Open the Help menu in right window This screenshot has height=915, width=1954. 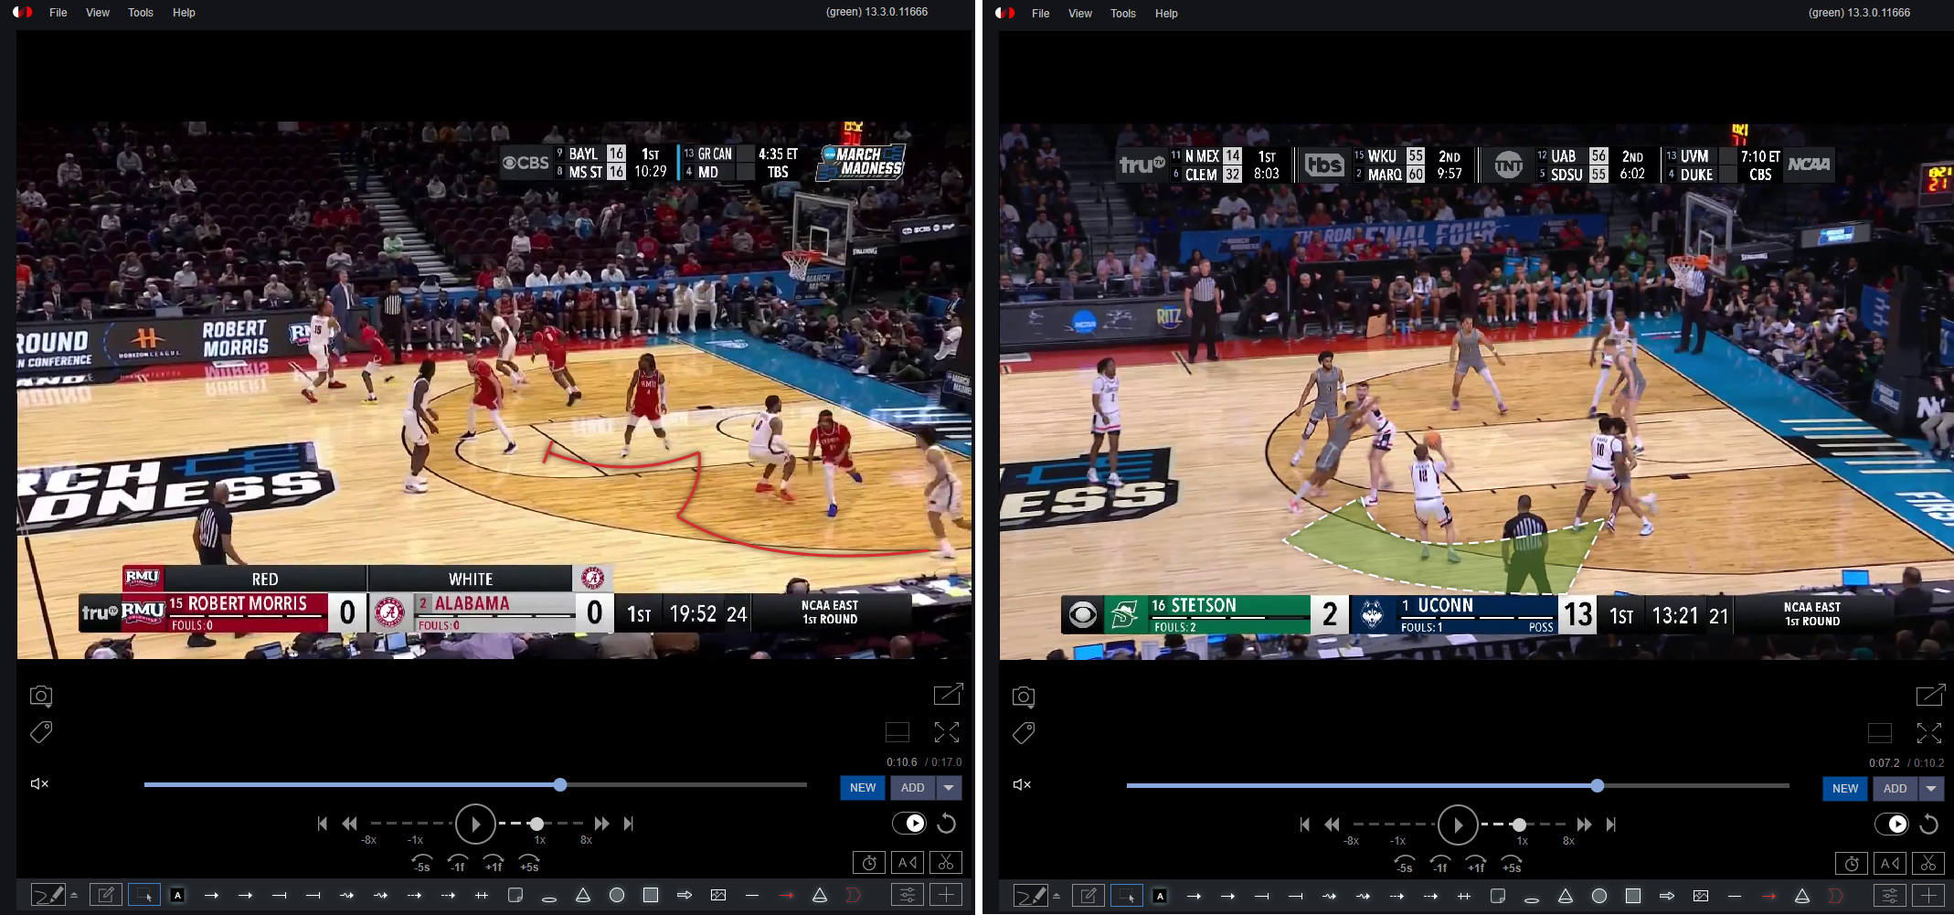pyautogui.click(x=1166, y=14)
